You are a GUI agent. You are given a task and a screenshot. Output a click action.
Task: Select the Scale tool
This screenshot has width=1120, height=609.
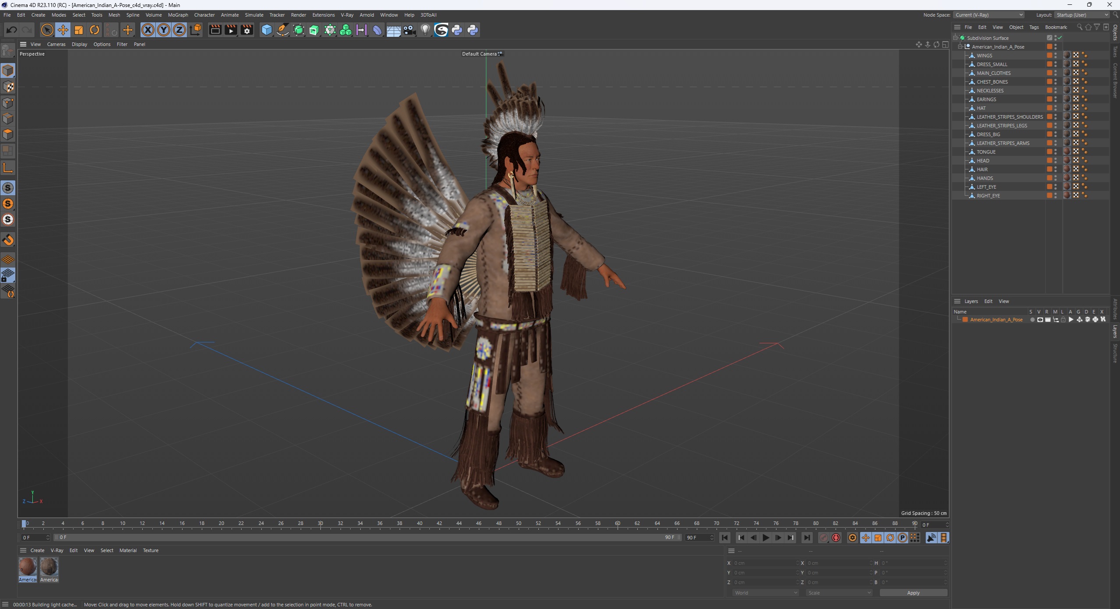79,30
